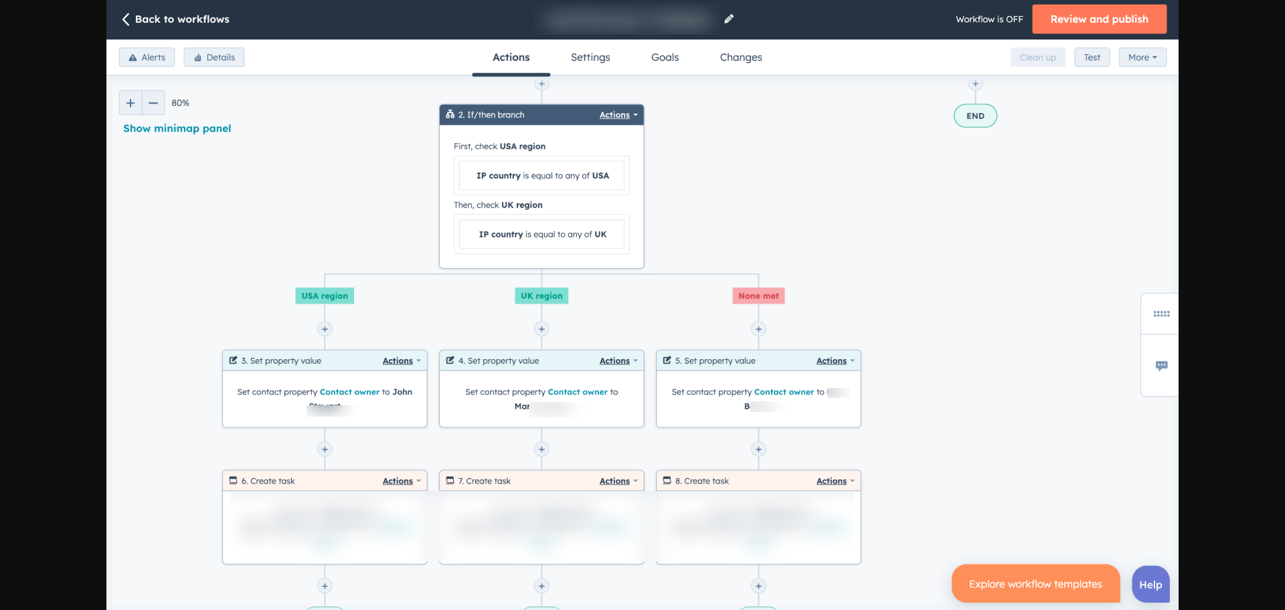Screen dimensions: 1285x610
Task: Open Actions dropdown for 8. Create task
Action: click(x=835, y=482)
